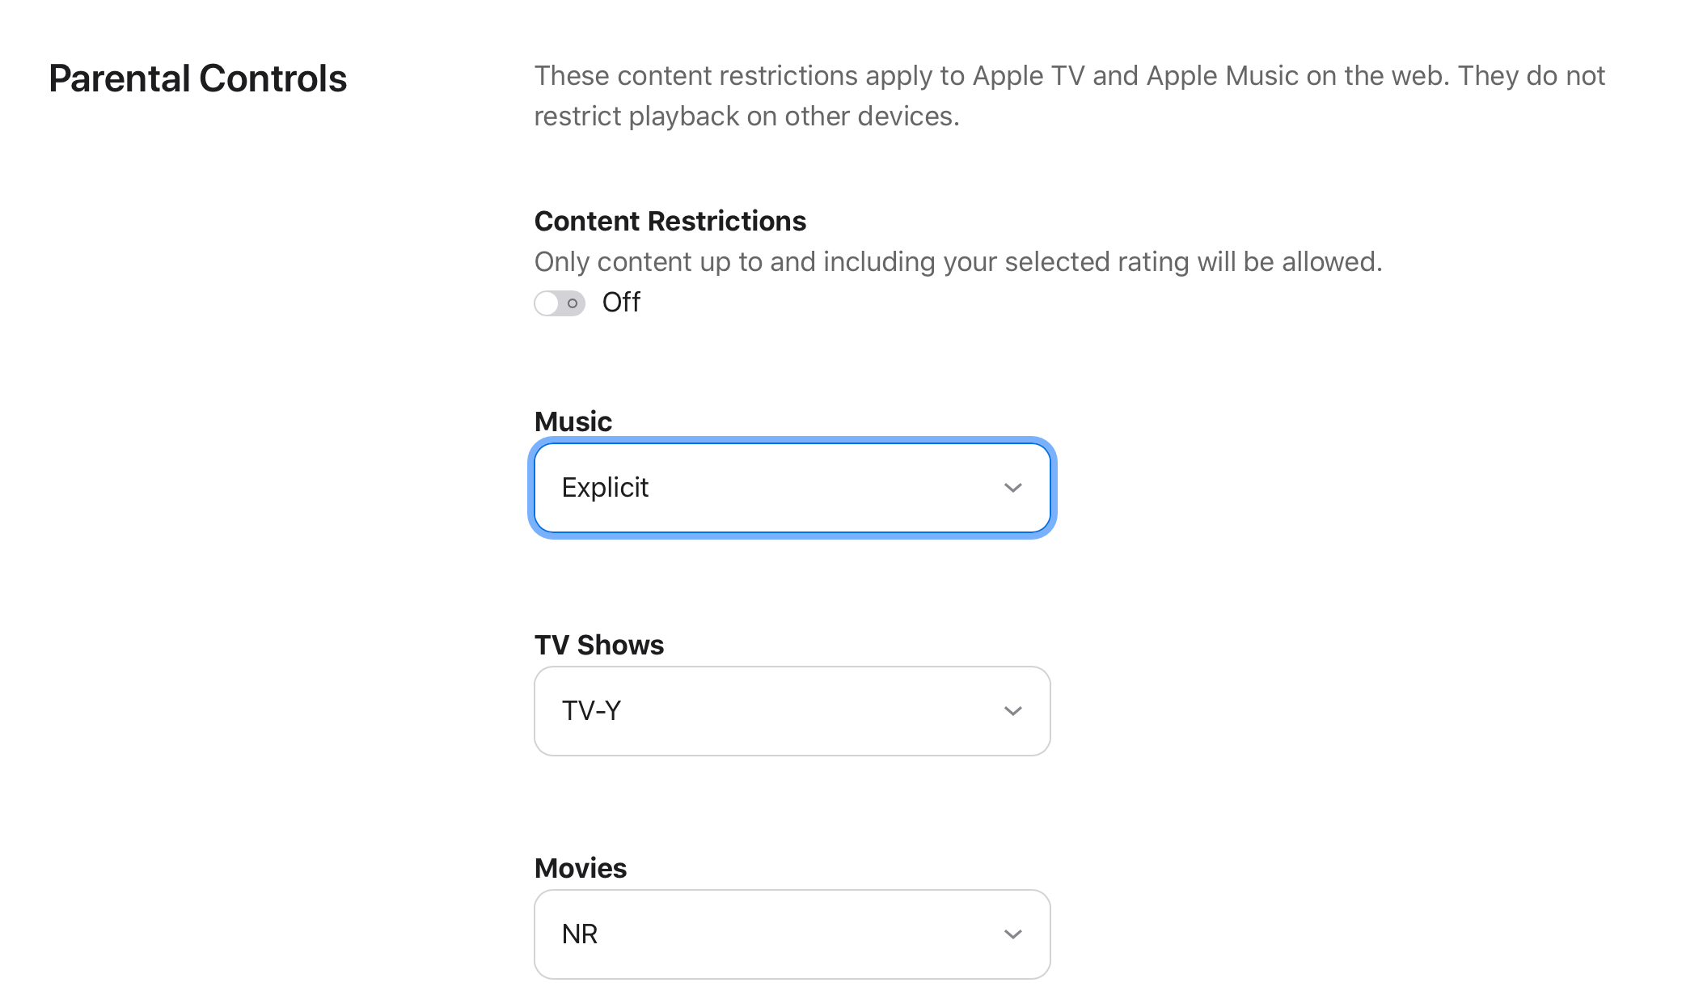This screenshot has height=1008, width=1682.
Task: Click the Music section label
Action: coord(573,421)
